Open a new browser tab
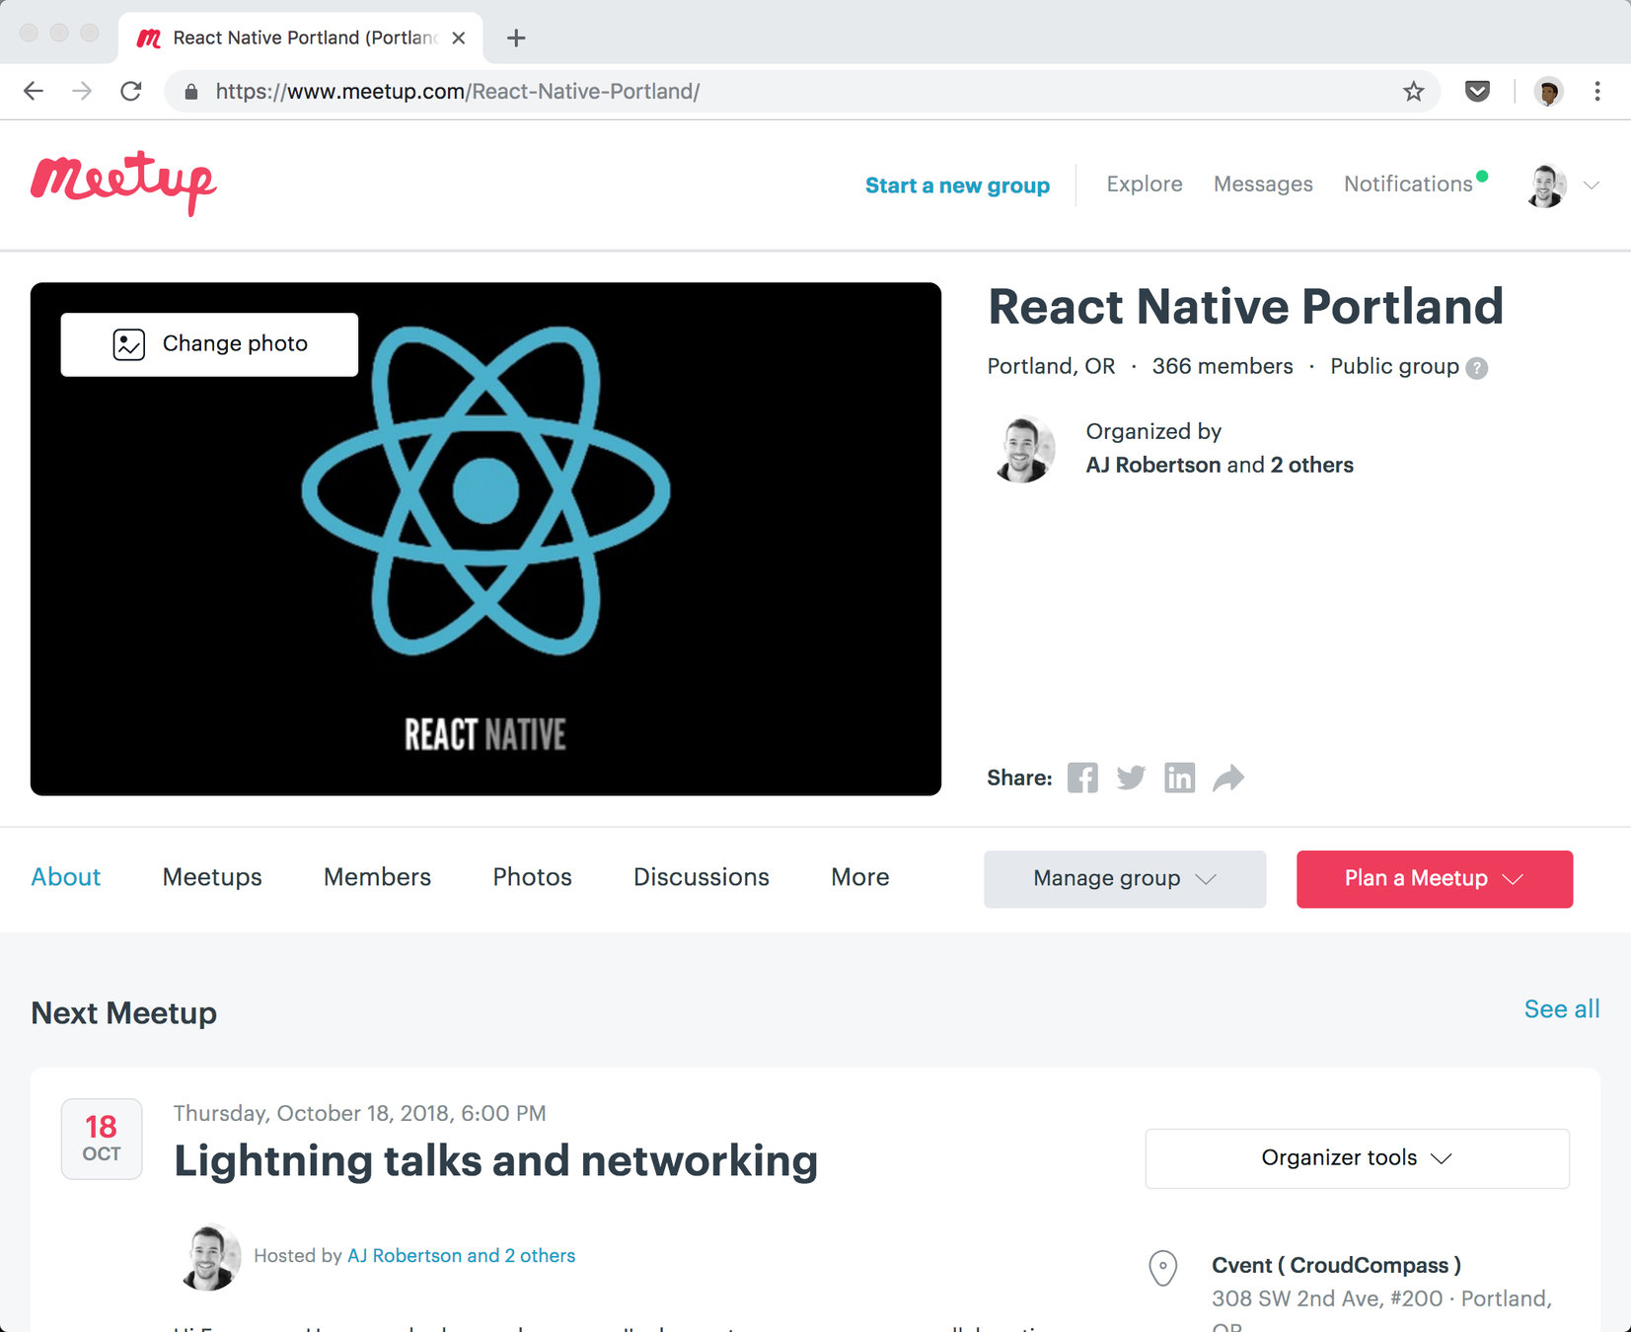This screenshot has height=1332, width=1631. pyautogui.click(x=515, y=38)
